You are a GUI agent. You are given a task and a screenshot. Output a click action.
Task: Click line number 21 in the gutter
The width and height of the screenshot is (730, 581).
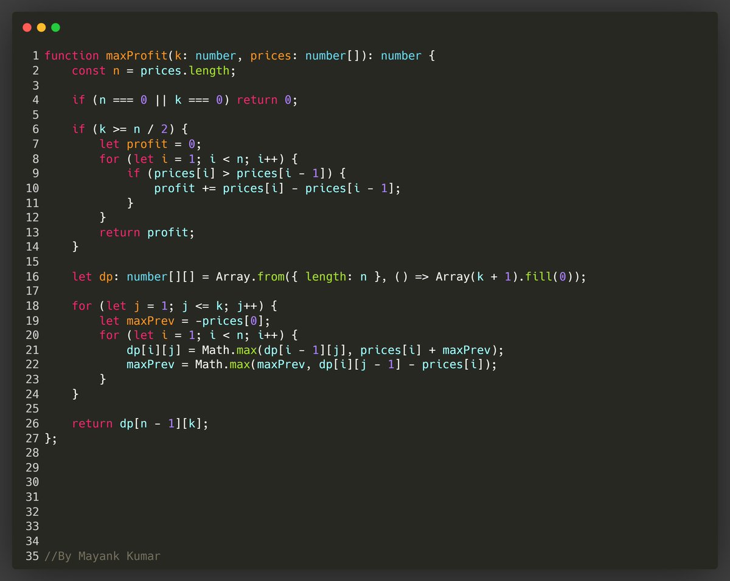click(x=32, y=350)
